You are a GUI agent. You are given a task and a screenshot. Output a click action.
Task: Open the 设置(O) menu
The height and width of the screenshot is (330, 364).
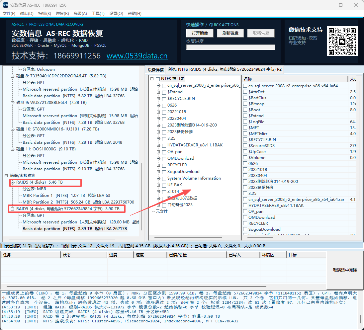pos(116,14)
